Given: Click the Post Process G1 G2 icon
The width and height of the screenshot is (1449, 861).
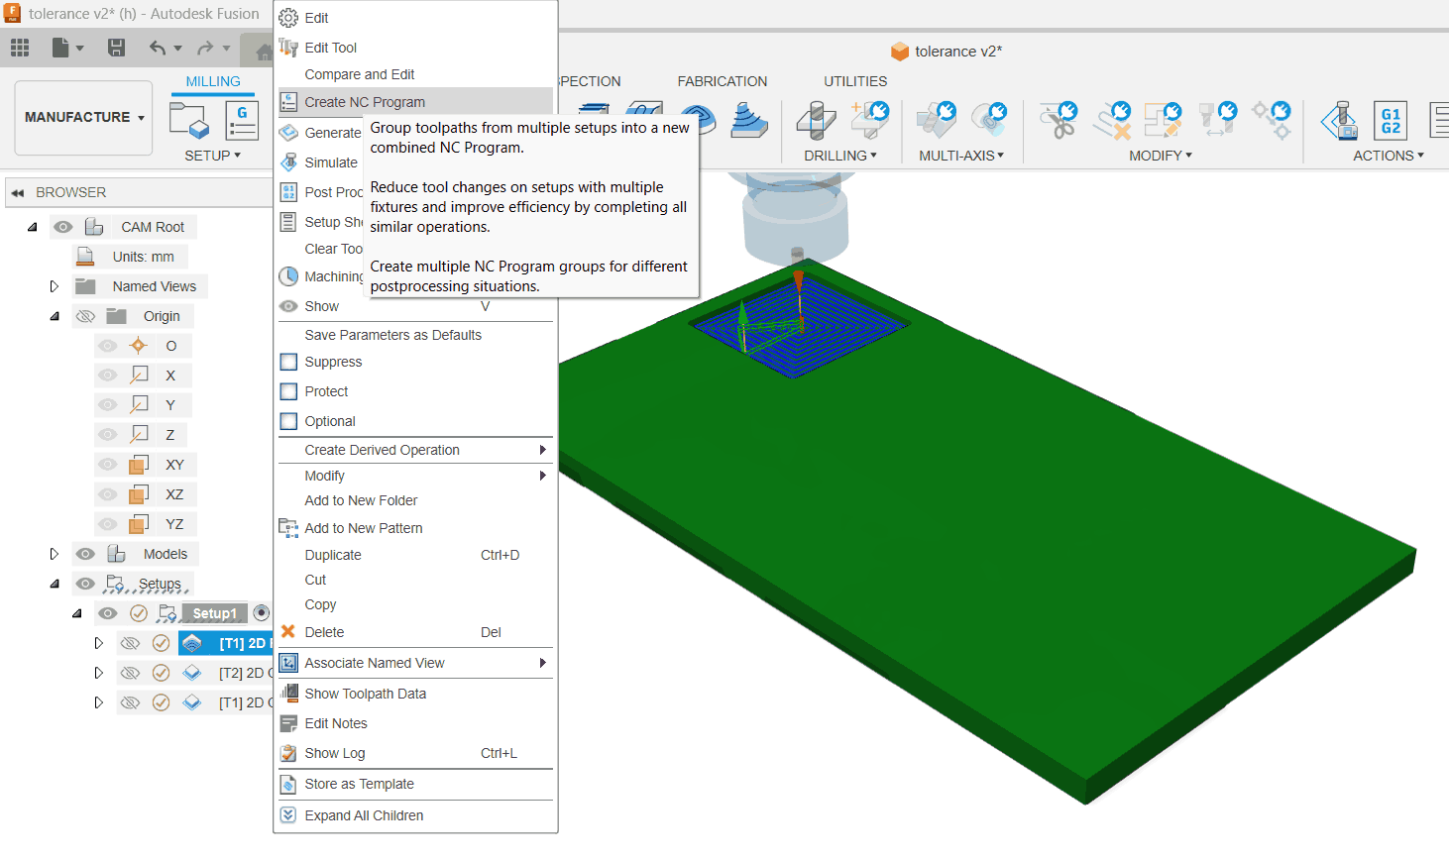Looking at the screenshot, I should (x=1391, y=121).
